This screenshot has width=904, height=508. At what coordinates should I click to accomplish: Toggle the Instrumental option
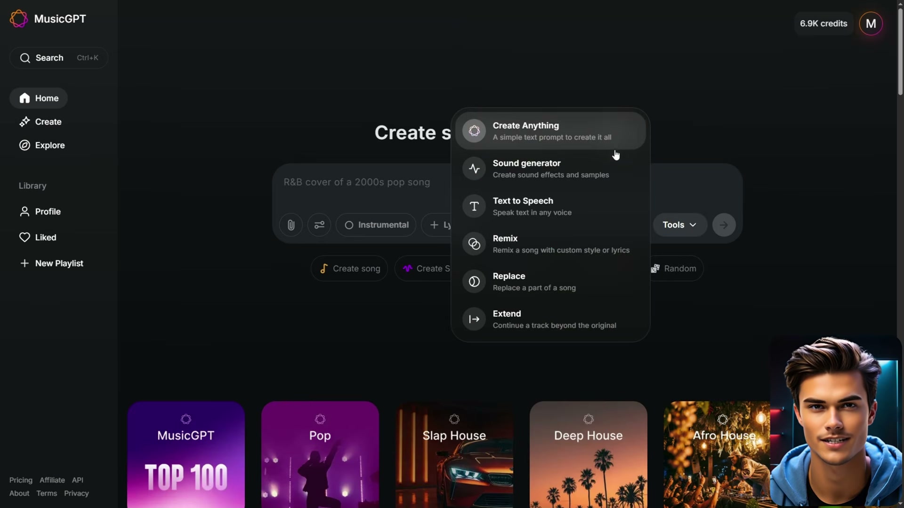376,225
